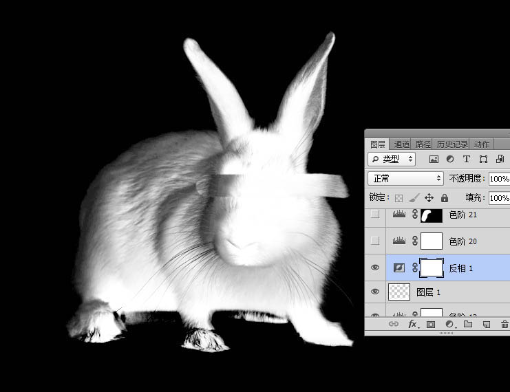
Task: Show the hidden 色阶 20 layer
Action: click(x=375, y=241)
